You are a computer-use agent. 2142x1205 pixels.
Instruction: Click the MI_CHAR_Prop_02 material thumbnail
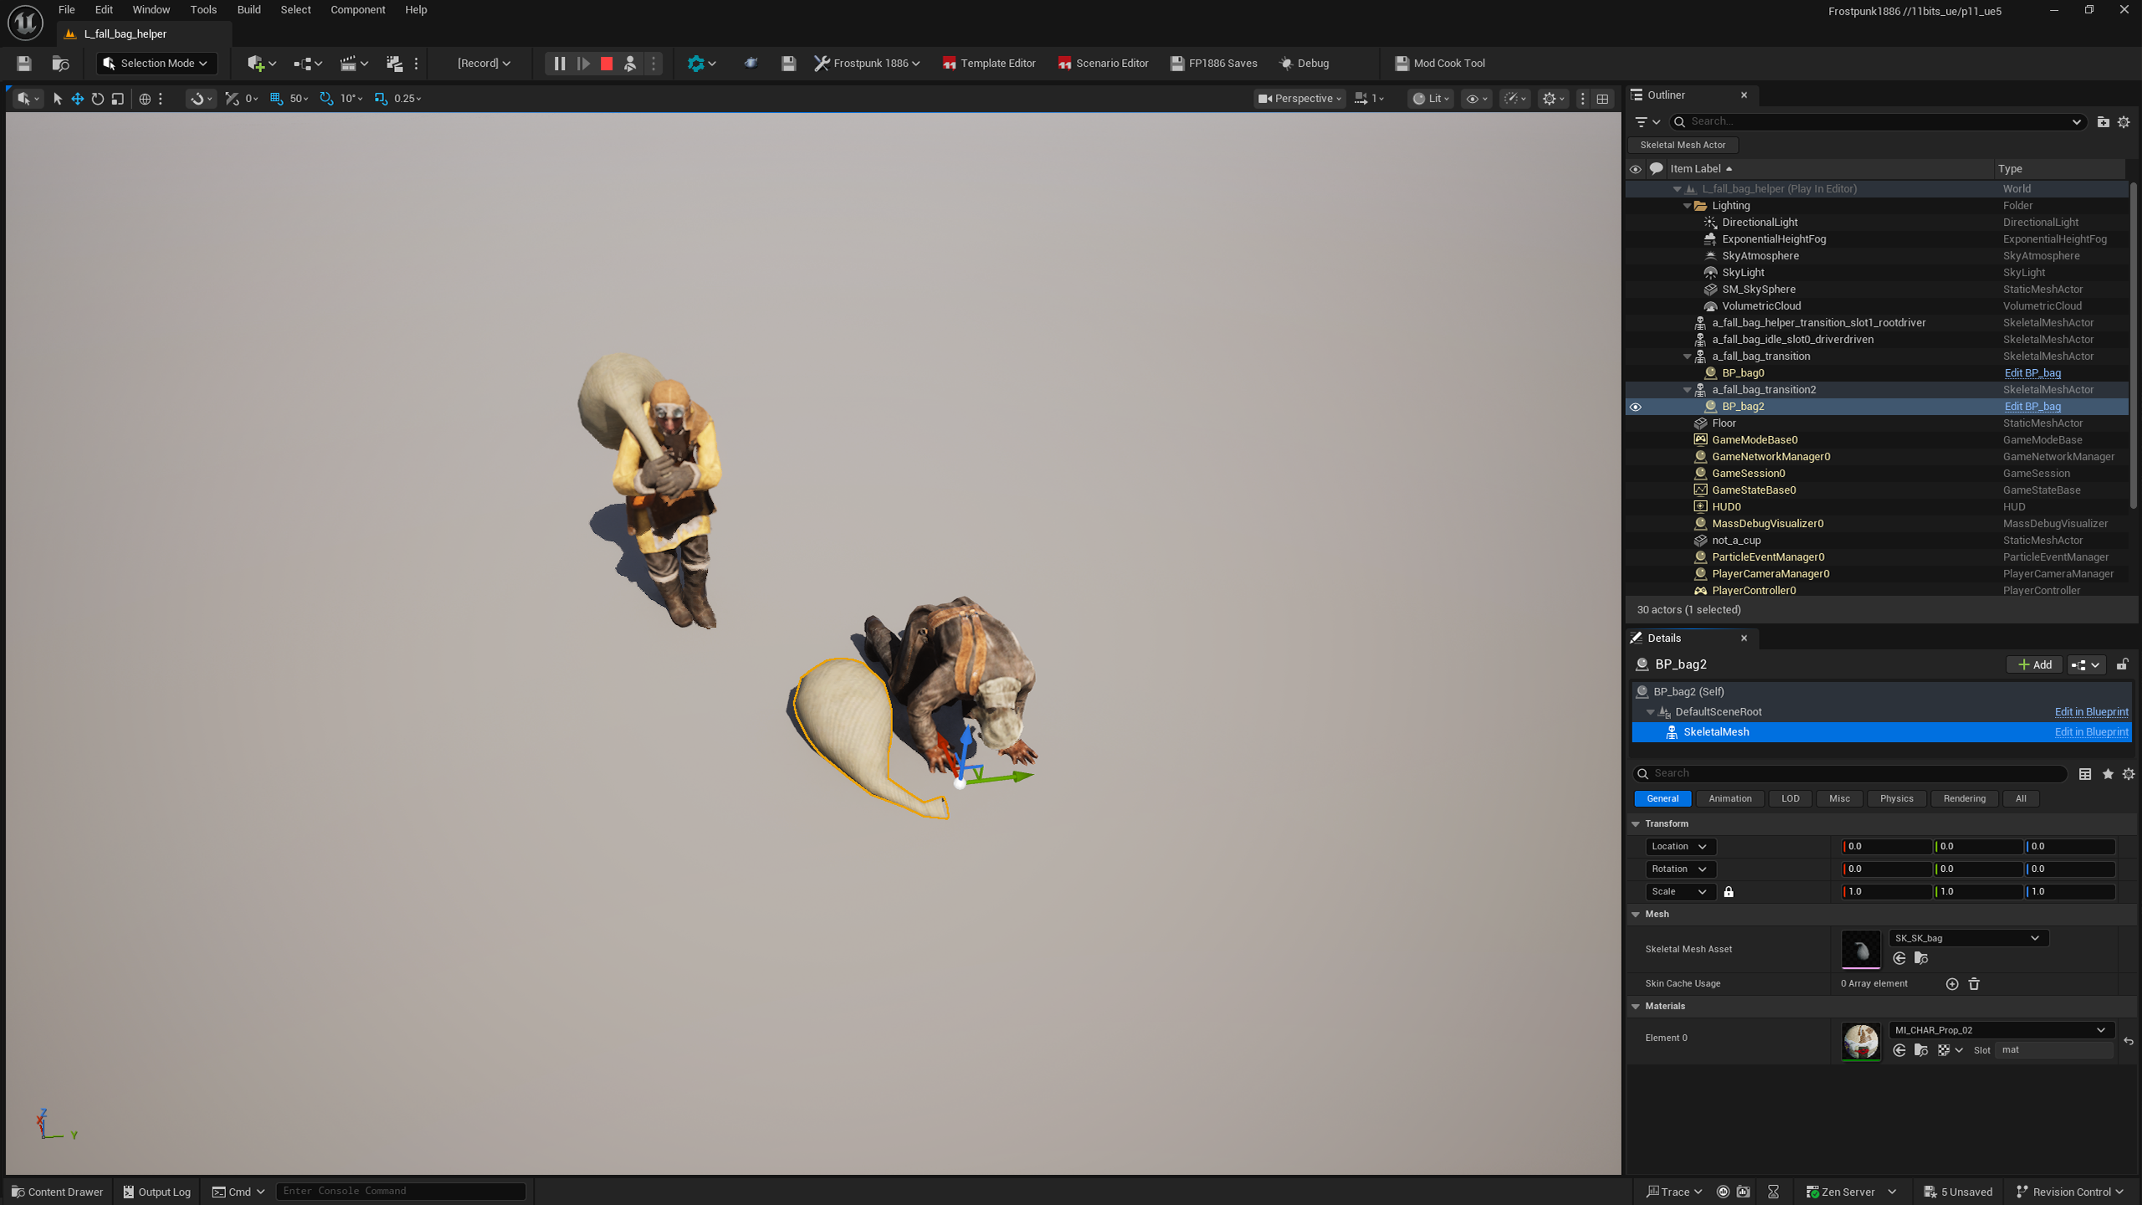[x=1861, y=1041]
